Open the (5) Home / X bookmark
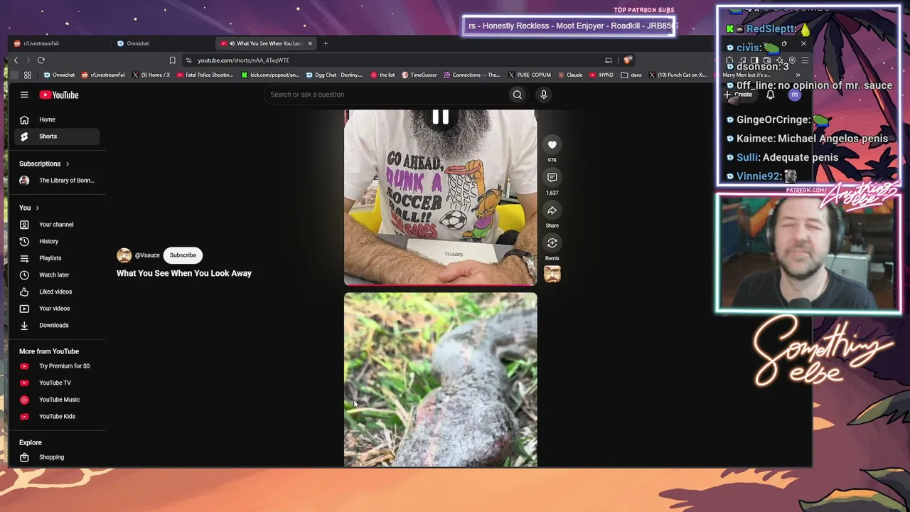The image size is (910, 512). pos(151,75)
